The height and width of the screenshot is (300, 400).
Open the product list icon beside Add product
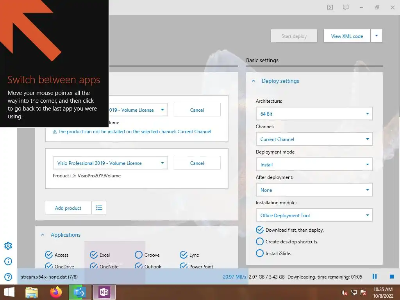pos(99,208)
